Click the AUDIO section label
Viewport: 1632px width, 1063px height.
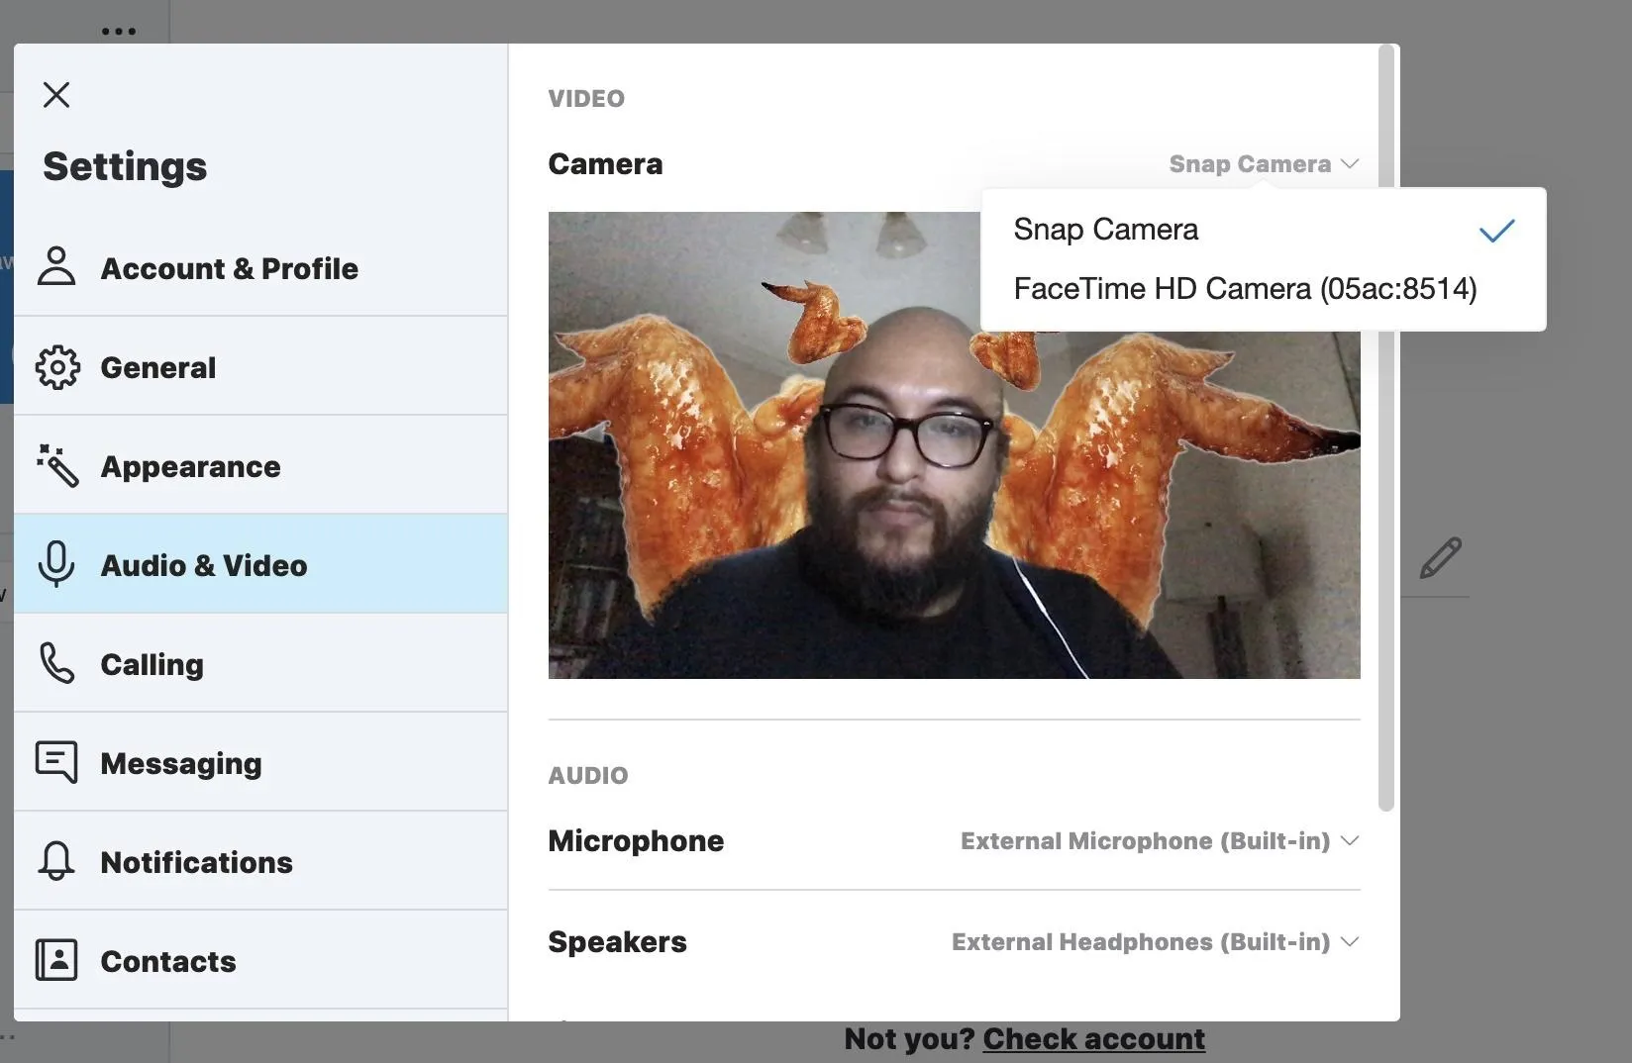pyautogui.click(x=588, y=776)
